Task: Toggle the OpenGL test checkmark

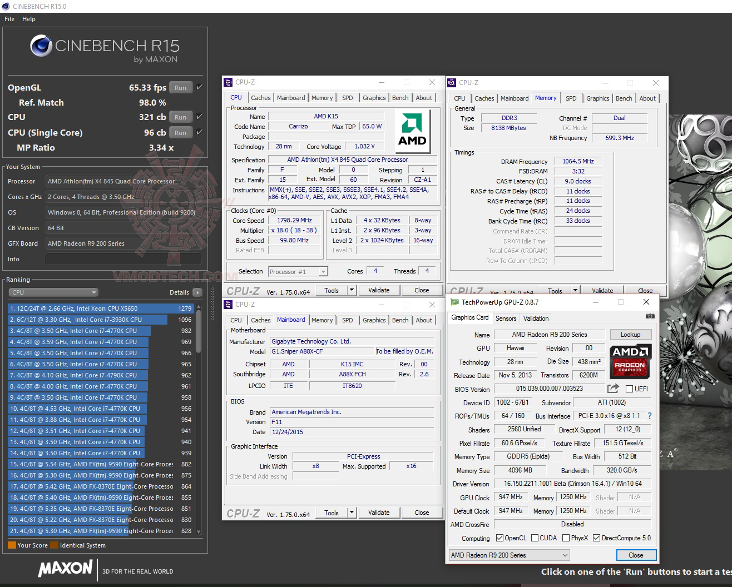Action: 199,87
